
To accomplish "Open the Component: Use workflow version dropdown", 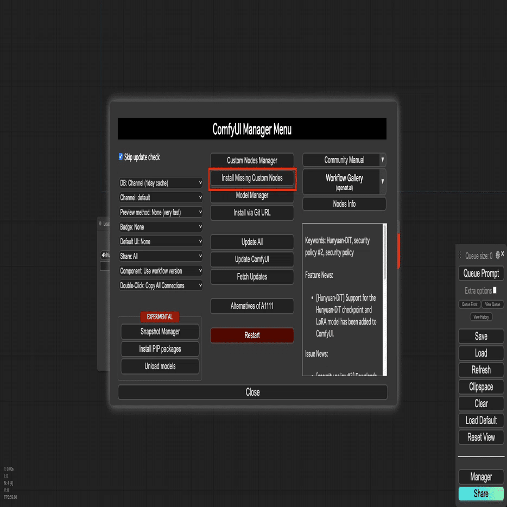I will (x=161, y=271).
